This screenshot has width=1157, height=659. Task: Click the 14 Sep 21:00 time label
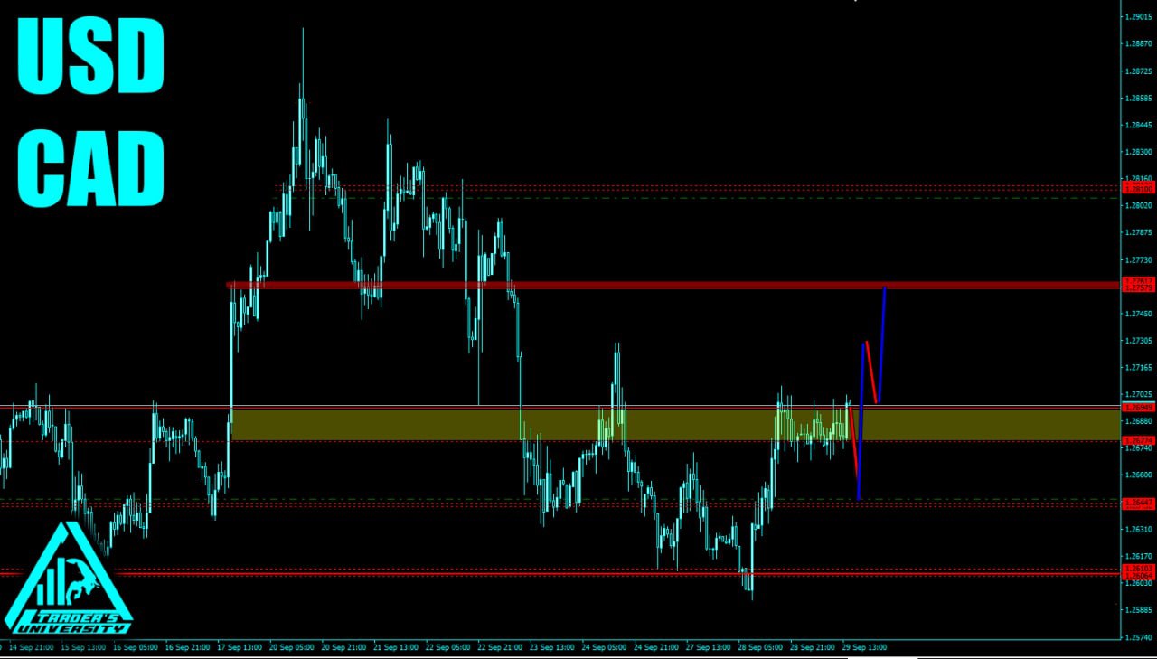pyautogui.click(x=32, y=647)
